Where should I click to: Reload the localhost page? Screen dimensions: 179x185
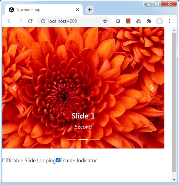click(30, 21)
